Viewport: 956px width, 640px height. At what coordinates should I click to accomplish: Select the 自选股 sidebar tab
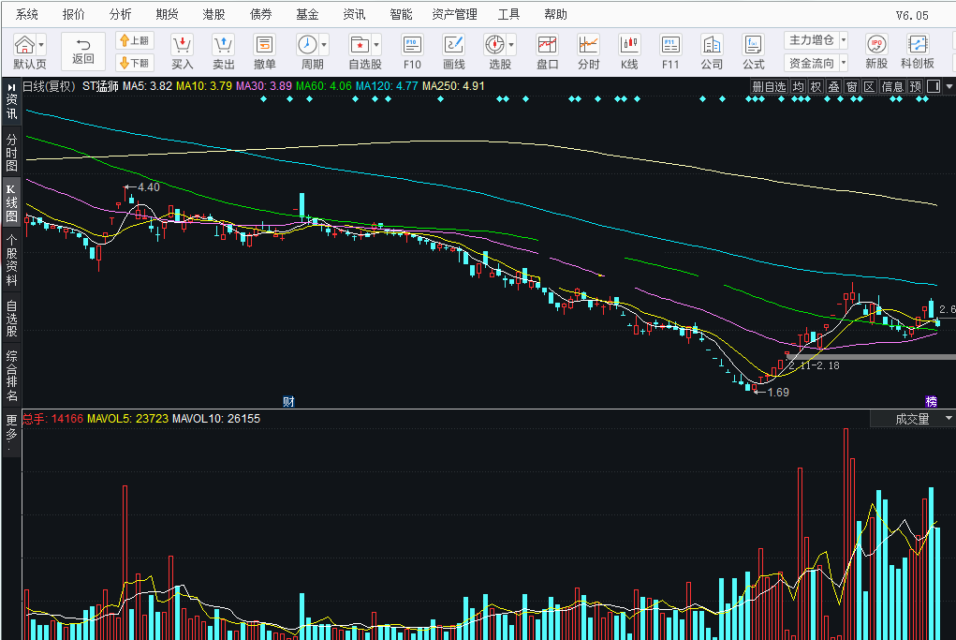(11, 318)
